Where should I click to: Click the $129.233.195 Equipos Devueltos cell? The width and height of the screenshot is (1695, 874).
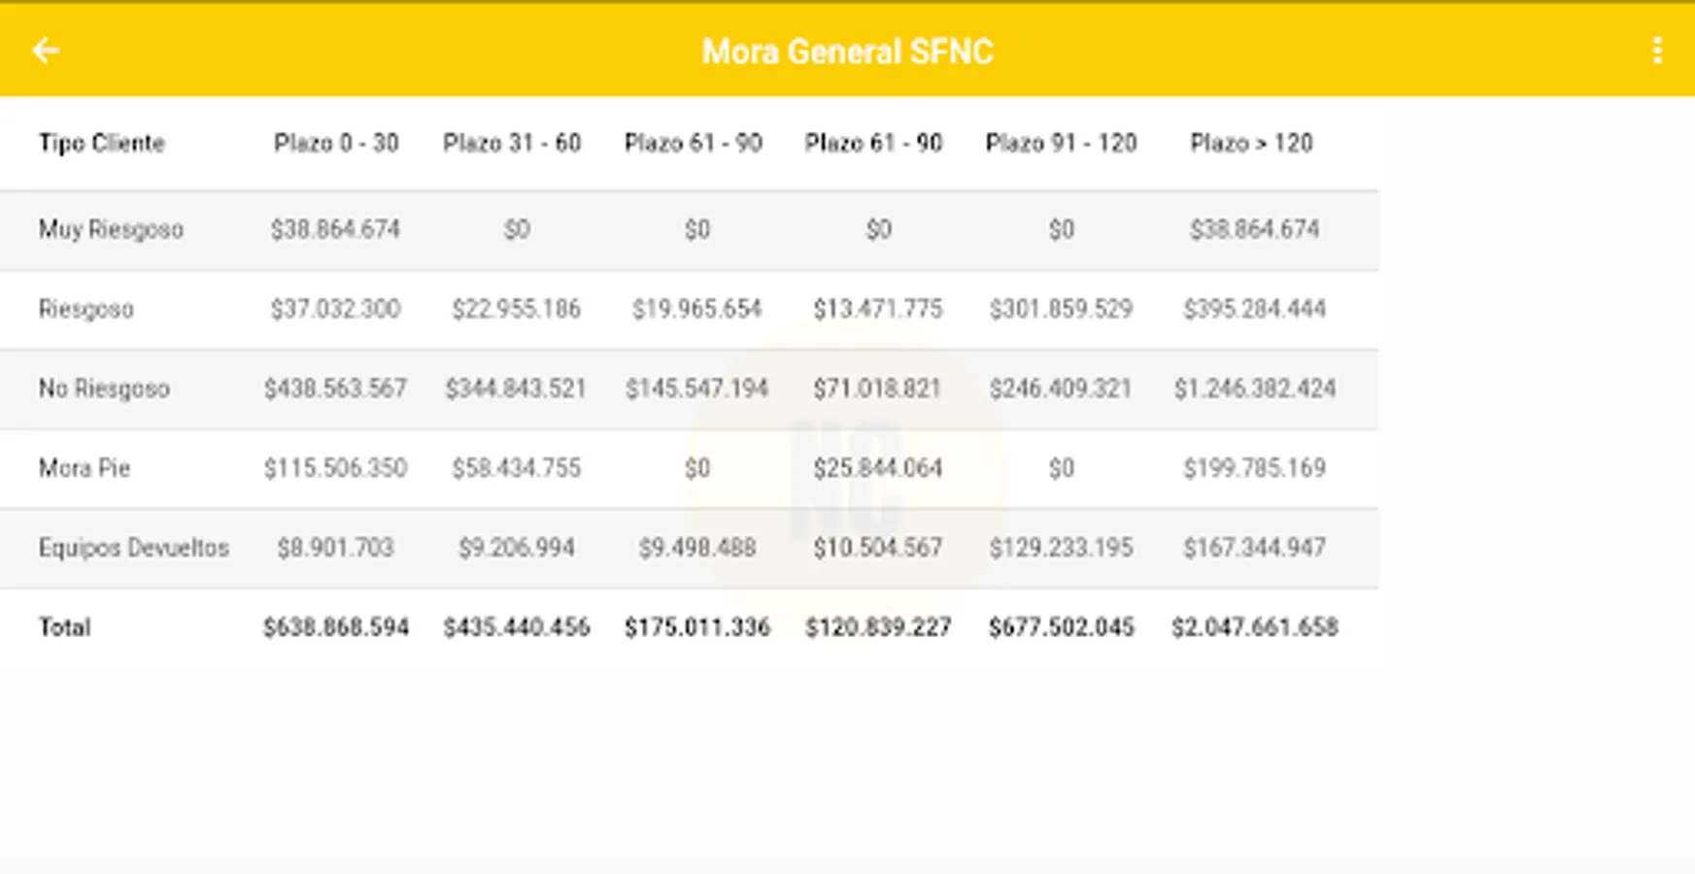(1061, 549)
